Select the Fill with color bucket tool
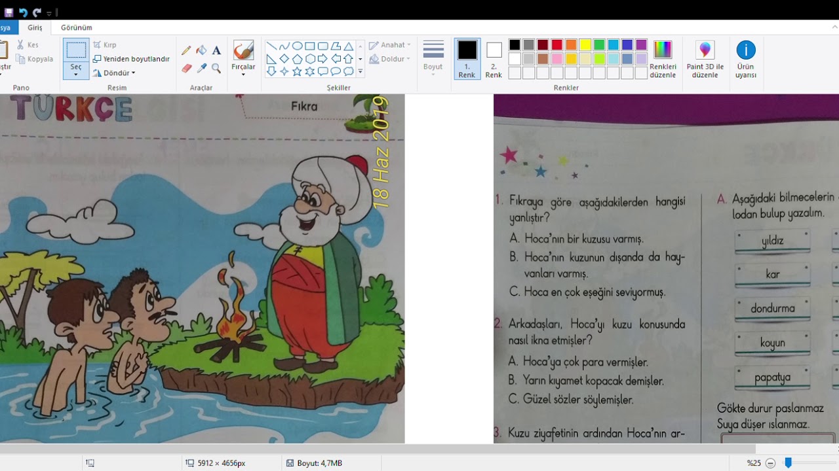 point(202,50)
